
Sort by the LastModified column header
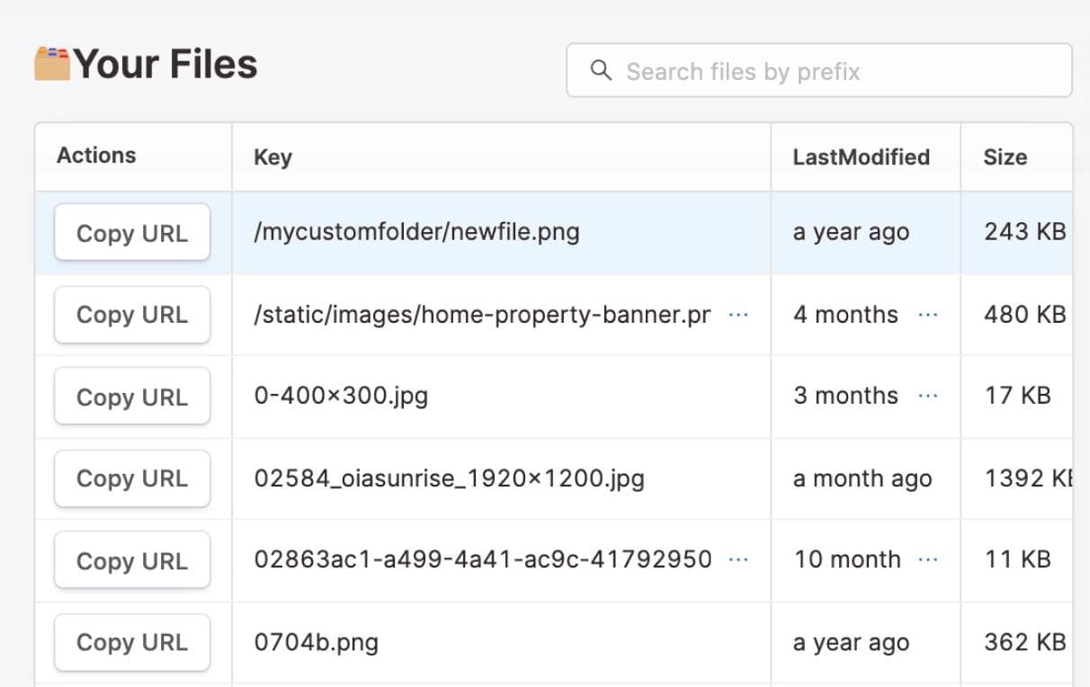[861, 157]
